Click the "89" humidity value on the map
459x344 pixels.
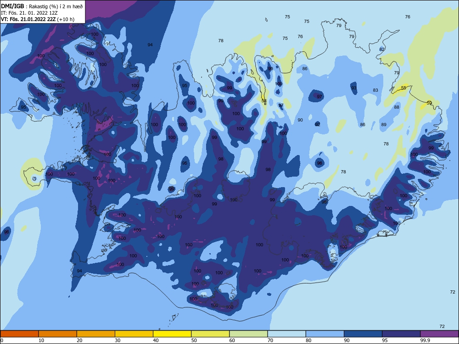(384, 124)
